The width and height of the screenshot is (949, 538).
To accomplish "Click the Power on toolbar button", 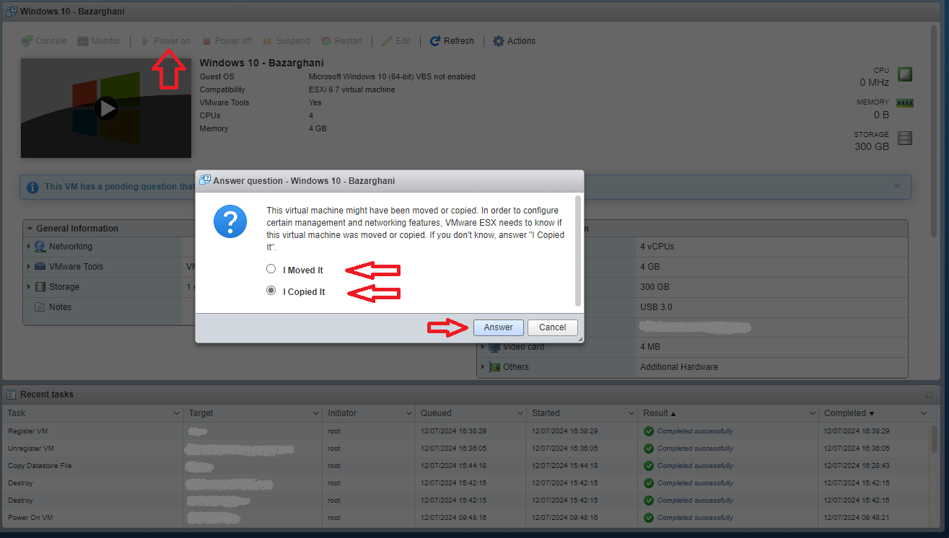I will (165, 41).
